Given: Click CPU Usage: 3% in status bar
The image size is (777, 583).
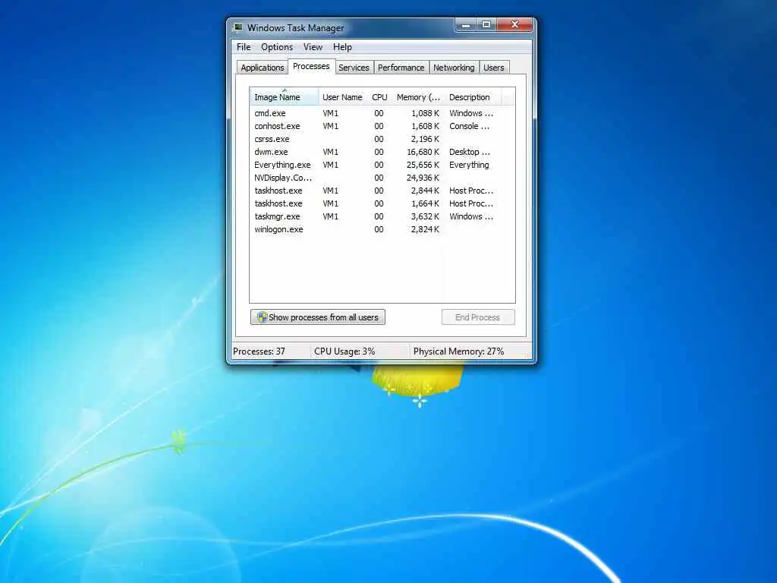Looking at the screenshot, I should [x=344, y=351].
